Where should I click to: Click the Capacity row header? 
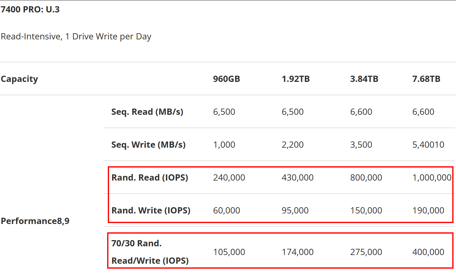click(x=20, y=79)
